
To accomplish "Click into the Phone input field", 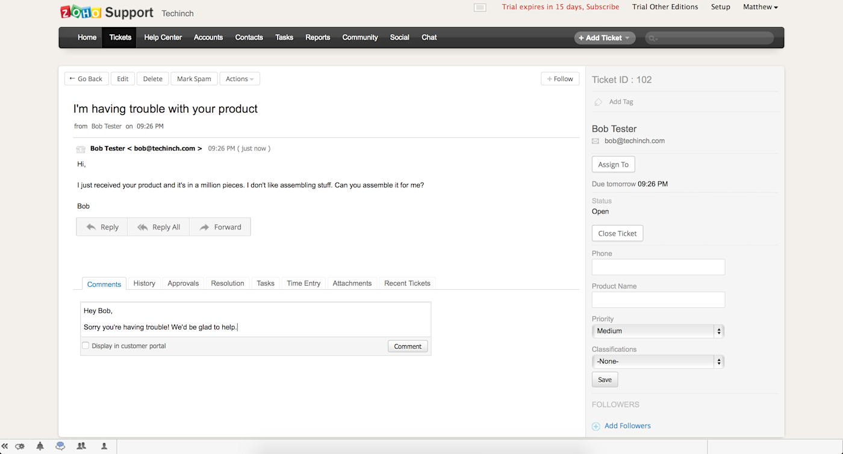I will (x=658, y=267).
